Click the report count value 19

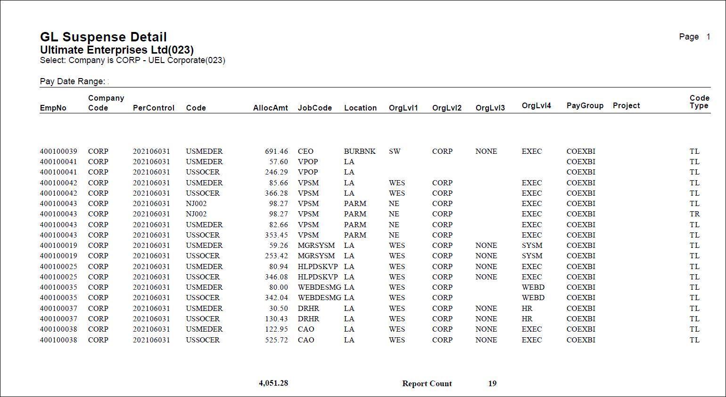coord(492,384)
